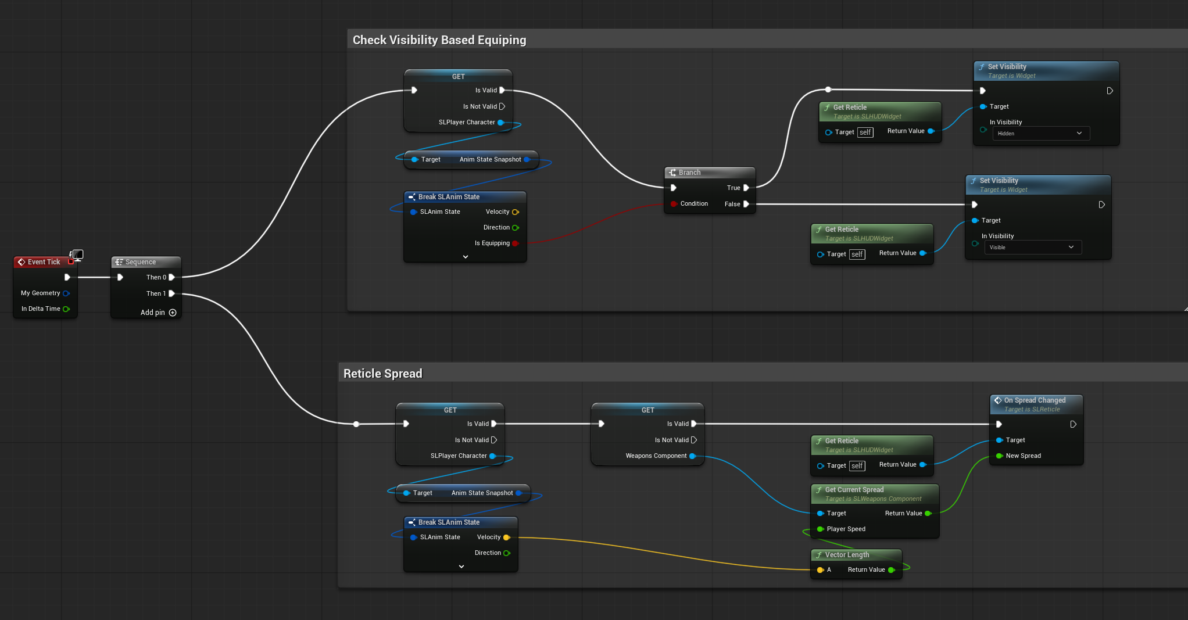Image resolution: width=1188 pixels, height=620 pixels.
Task: Add a pin to the Sequence node
Action: 173,313
